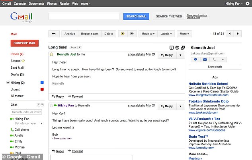Click Michael's video camera status icon
252x160 pixels.
click(x=12, y=147)
